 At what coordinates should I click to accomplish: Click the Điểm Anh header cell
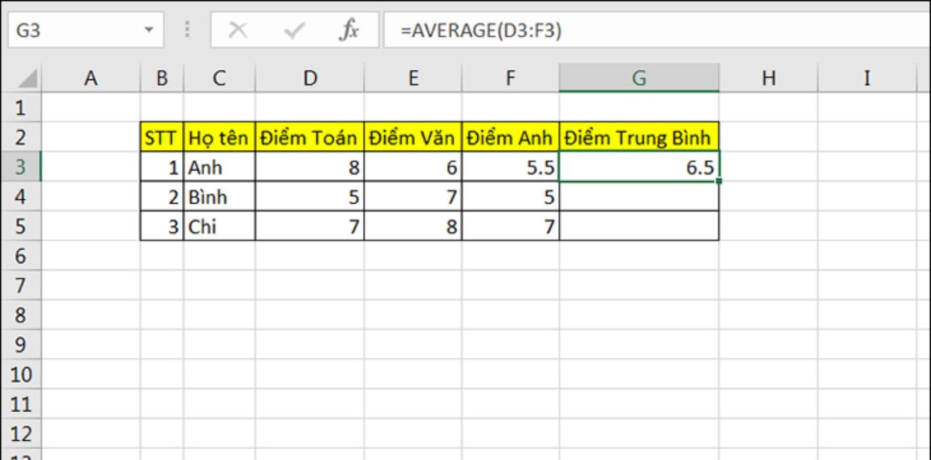point(510,137)
